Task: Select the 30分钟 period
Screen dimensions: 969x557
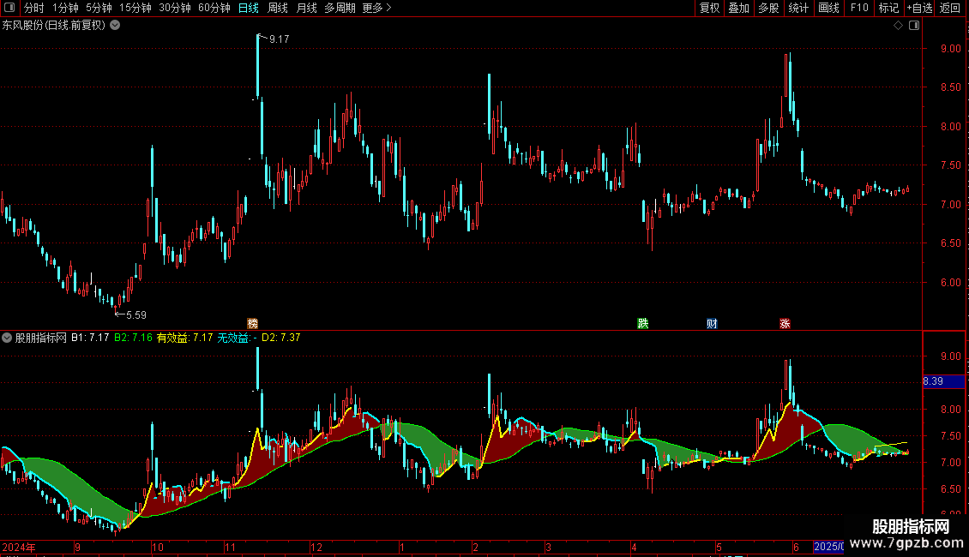Action: [175, 8]
